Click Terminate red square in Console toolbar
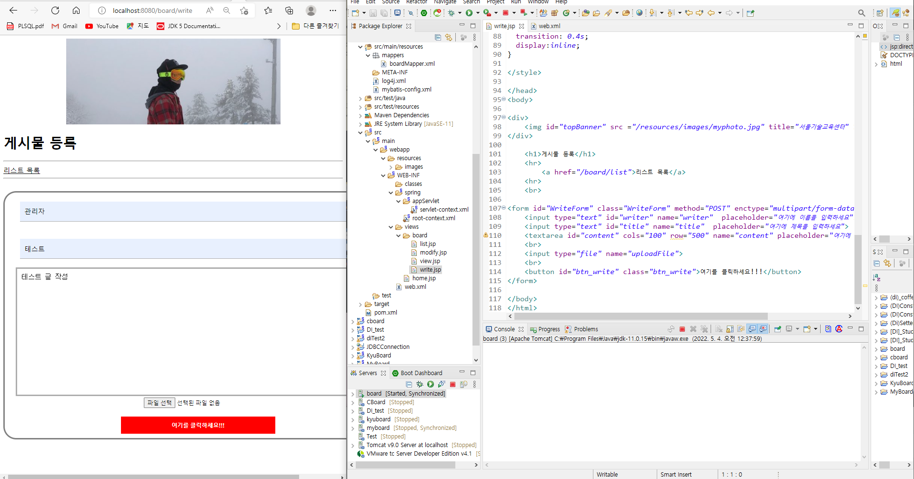Image resolution: width=914 pixels, height=479 pixels. 682,329
